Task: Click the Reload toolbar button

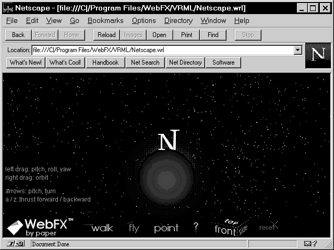Action: 106,35
